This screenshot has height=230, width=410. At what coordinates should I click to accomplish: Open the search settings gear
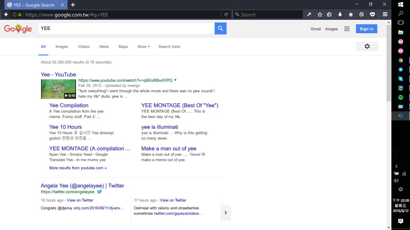(x=367, y=46)
